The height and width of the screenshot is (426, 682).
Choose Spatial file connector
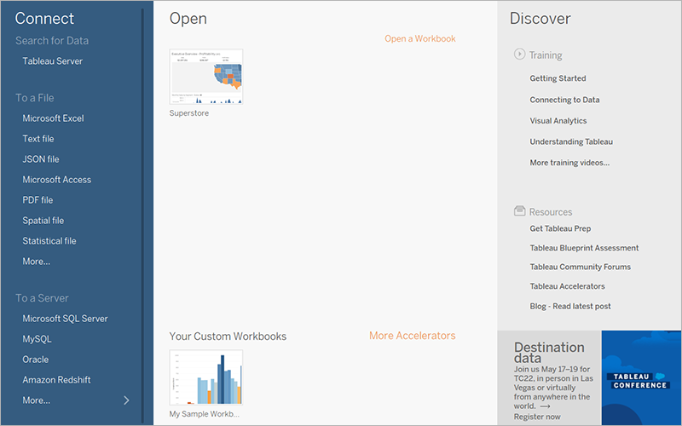tap(43, 221)
